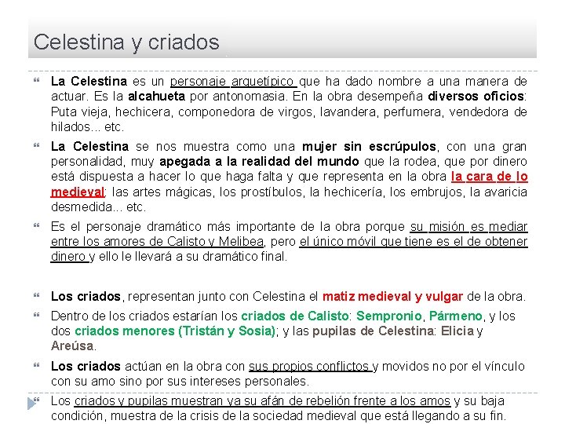Click the underlined phrase "su misión es mediar"
The image size is (565, 424).
(468, 226)
